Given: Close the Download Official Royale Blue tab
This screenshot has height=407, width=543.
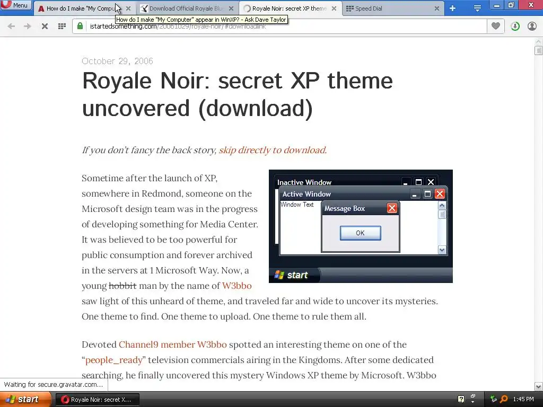Looking at the screenshot, I should [x=231, y=8].
